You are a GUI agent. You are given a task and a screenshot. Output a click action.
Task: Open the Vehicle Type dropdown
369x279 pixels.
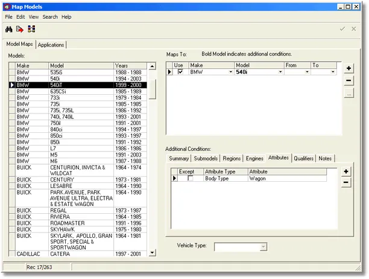point(263,247)
